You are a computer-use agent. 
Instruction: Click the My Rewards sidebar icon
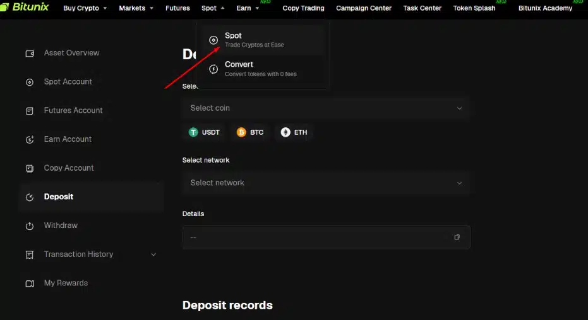tap(30, 283)
